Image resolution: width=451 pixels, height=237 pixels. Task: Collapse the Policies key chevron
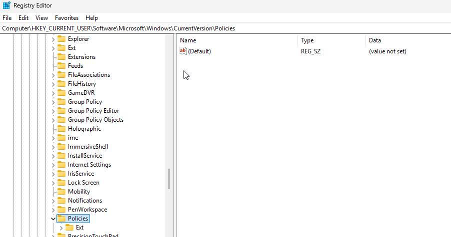pos(53,219)
